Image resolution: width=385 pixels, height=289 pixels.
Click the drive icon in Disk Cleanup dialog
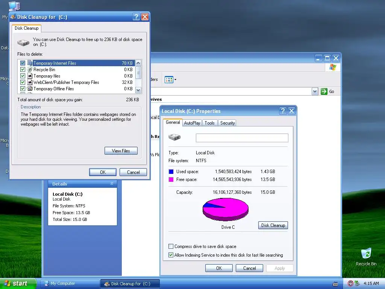click(x=23, y=43)
